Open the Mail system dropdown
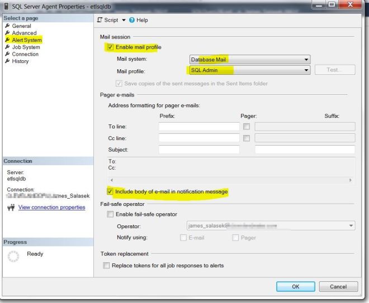369x303 pixels. (x=306, y=59)
